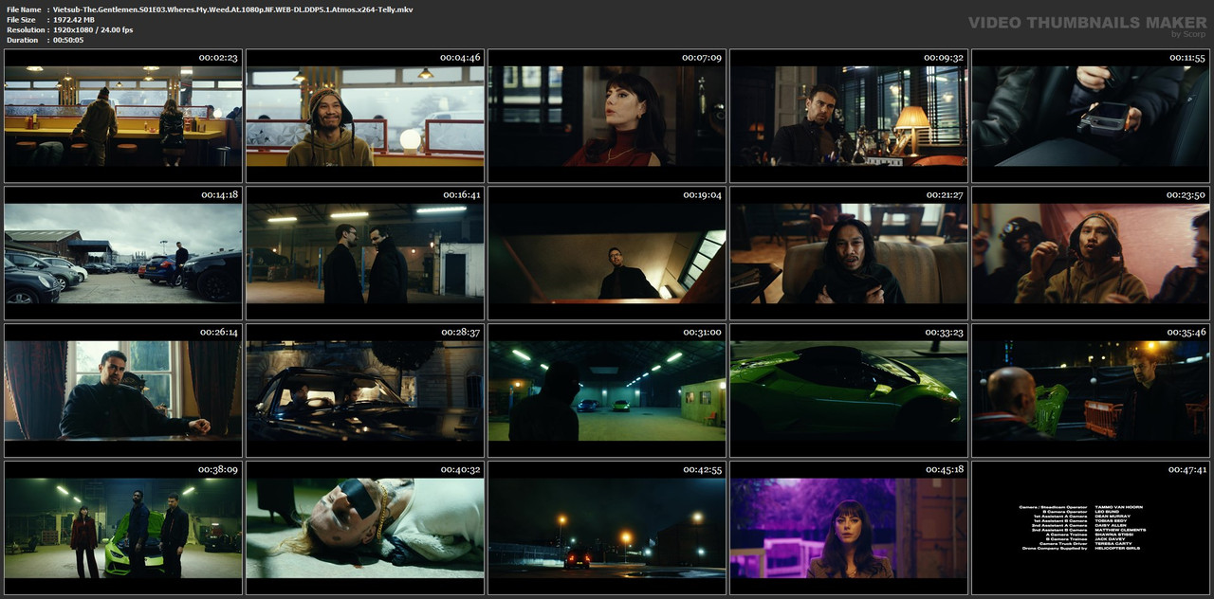This screenshot has width=1214, height=599.
Task: Click the thumbnail at 00:35:46
Action: tap(1091, 390)
